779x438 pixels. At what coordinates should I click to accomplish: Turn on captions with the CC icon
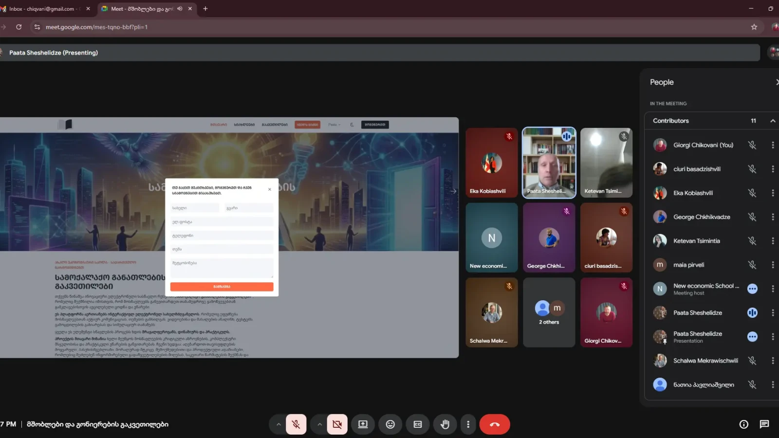tap(418, 424)
